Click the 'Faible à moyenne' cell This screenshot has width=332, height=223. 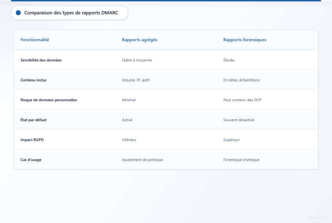(x=137, y=60)
